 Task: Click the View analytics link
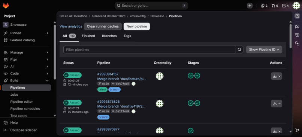(x=71, y=26)
